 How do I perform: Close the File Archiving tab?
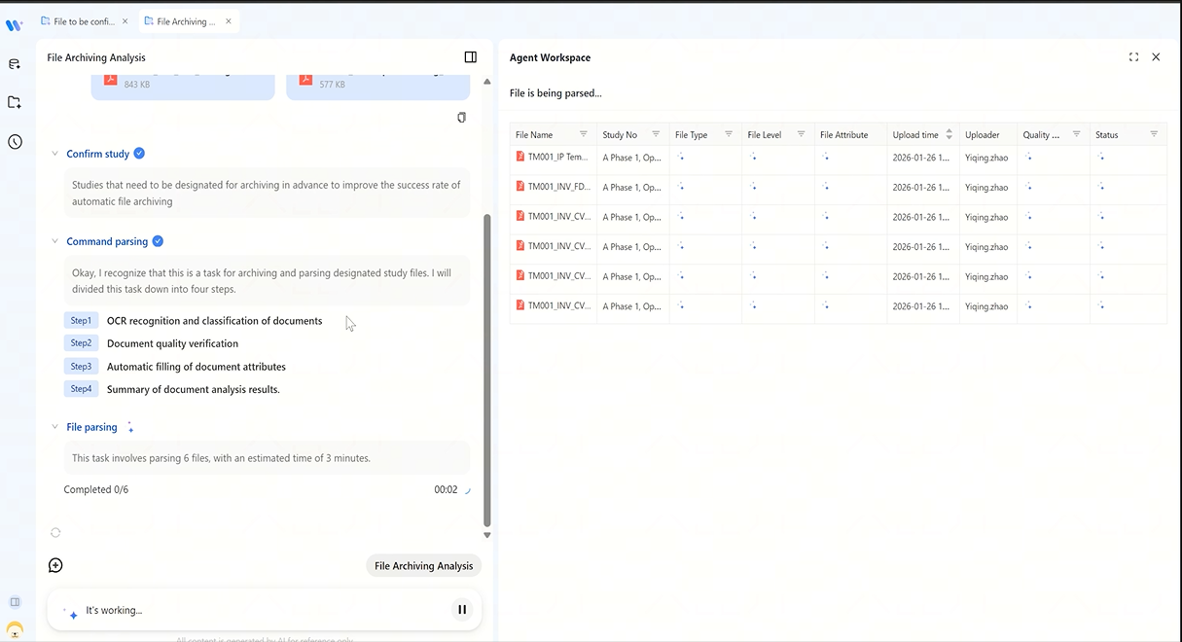click(x=227, y=21)
